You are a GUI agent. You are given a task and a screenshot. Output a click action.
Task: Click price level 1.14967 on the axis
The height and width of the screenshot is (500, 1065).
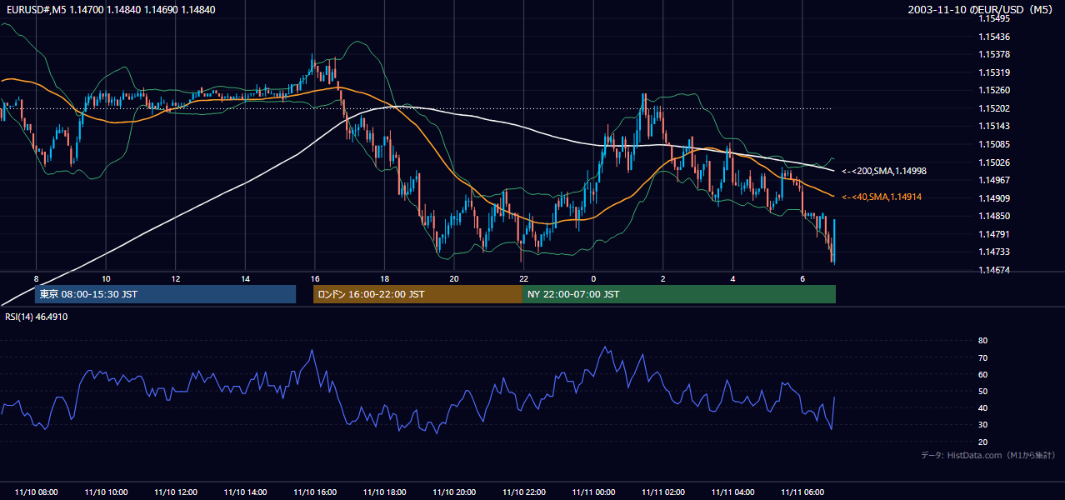coord(995,180)
